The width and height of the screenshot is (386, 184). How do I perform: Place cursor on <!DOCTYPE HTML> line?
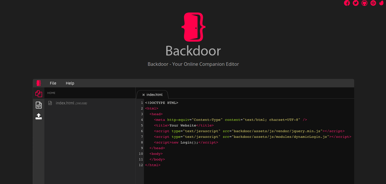point(162,103)
